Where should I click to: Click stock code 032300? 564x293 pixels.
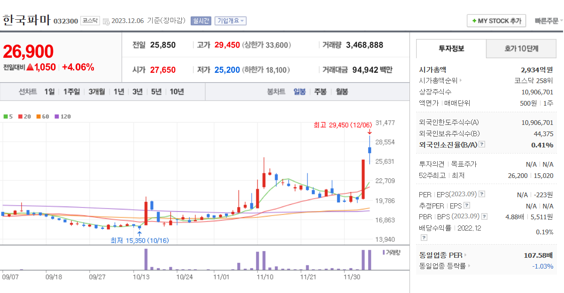[66, 21]
